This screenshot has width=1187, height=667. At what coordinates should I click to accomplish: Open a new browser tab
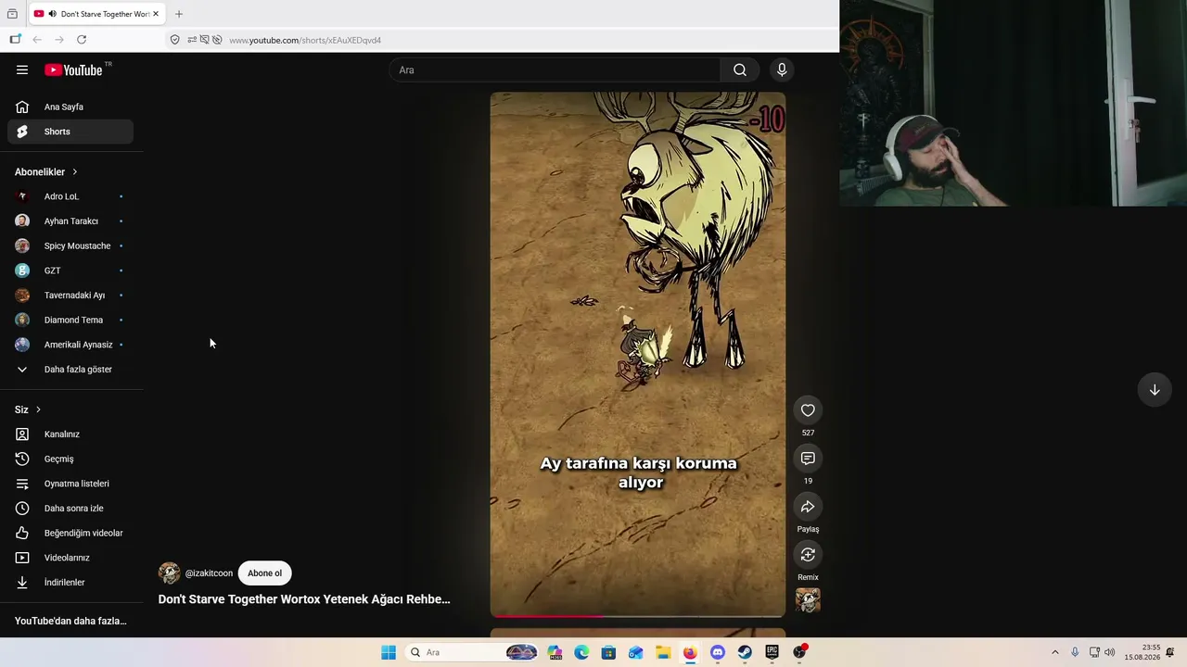(179, 14)
